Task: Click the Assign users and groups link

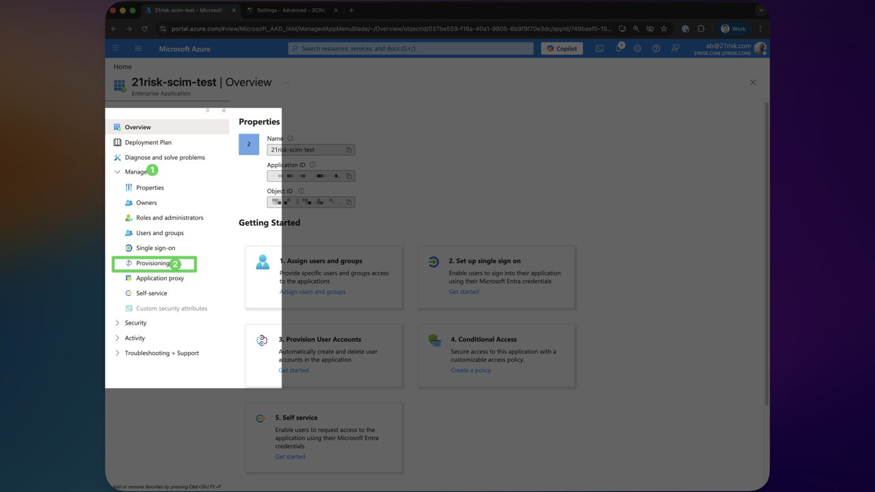Action: point(312,291)
